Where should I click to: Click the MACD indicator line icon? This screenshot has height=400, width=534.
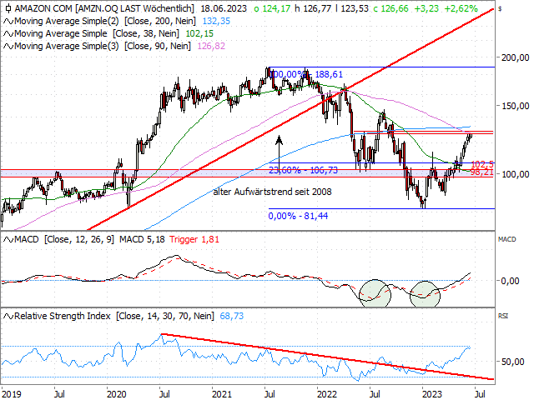pos(8,240)
